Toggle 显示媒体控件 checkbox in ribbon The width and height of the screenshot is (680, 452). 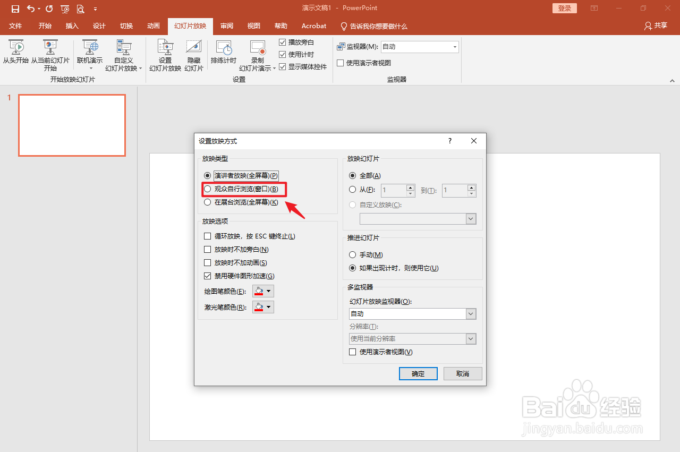click(283, 66)
